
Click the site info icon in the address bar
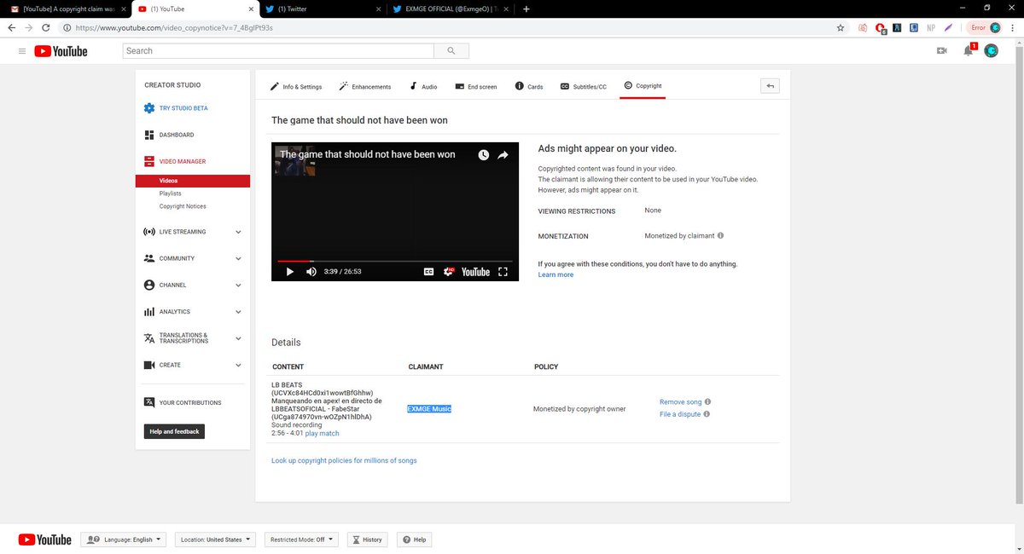[x=67, y=27]
